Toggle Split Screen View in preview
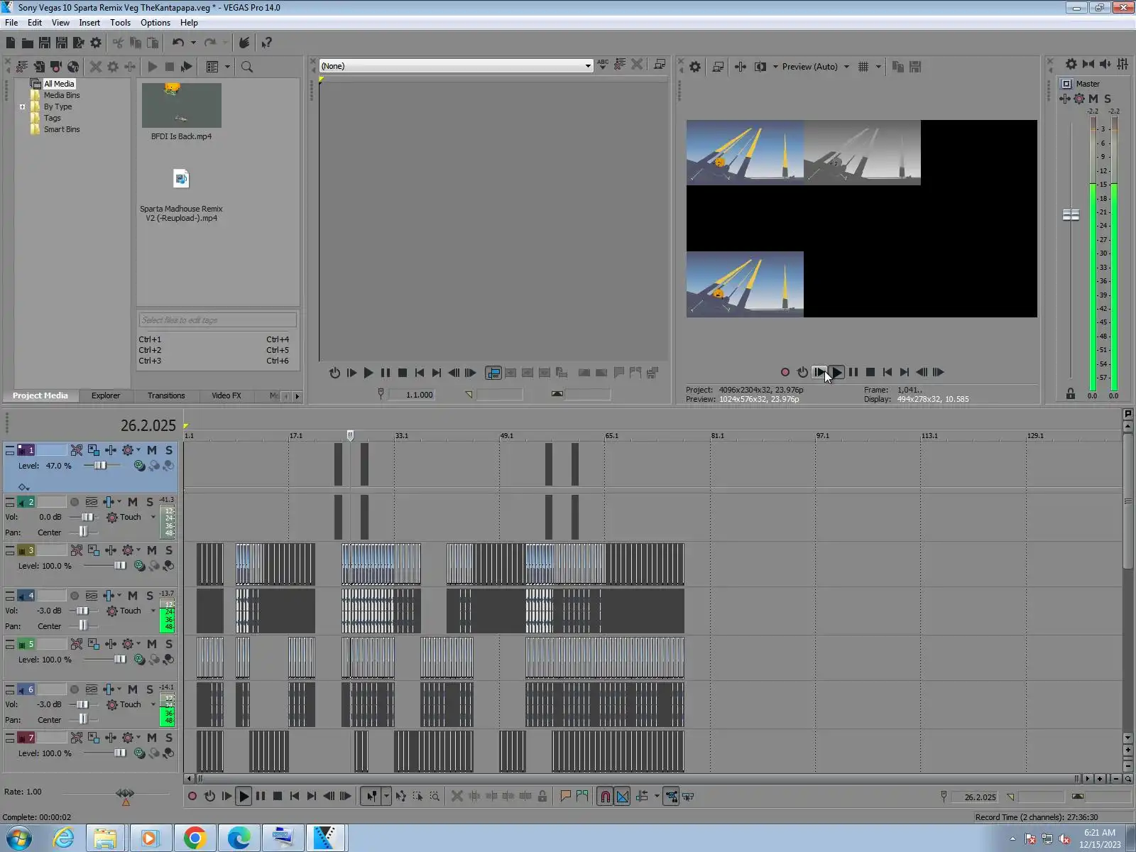 coord(760,67)
